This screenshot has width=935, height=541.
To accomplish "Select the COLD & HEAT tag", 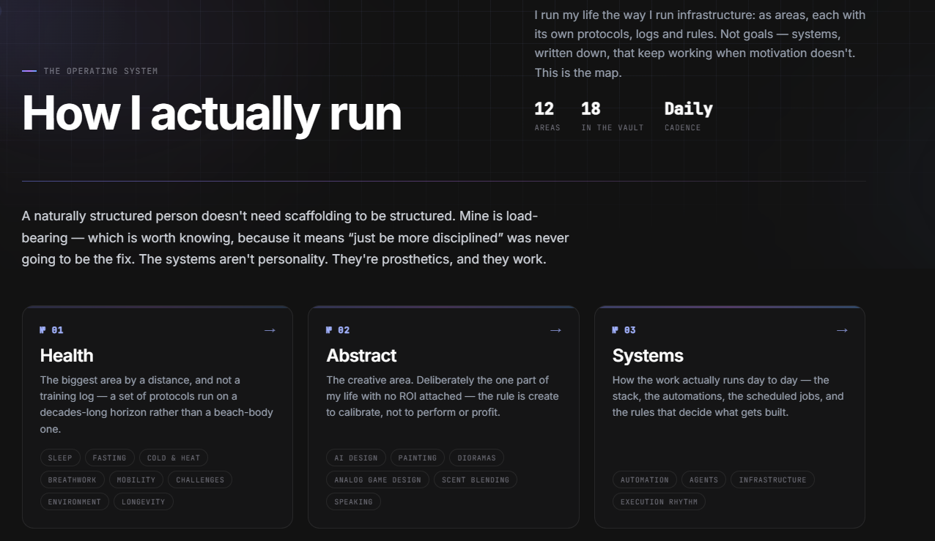I will (174, 458).
